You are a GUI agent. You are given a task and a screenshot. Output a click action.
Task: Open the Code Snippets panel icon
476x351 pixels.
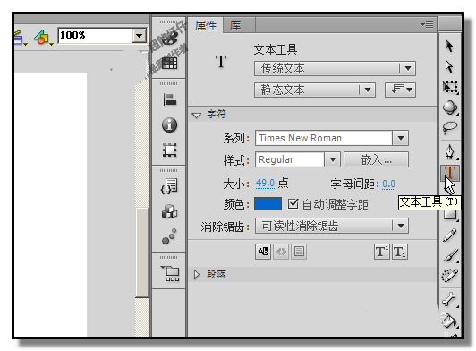(169, 186)
